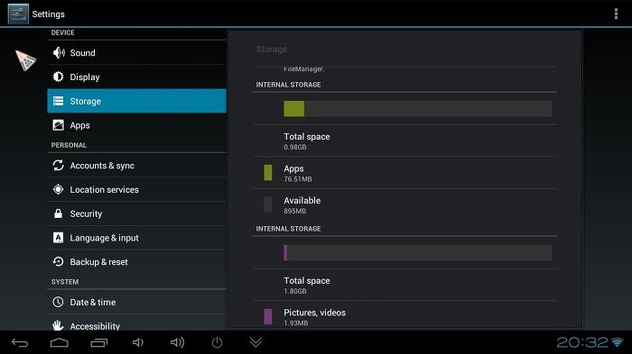Image resolution: width=632 pixels, height=354 pixels.
Task: Click the Display brightness icon
Action: (x=58, y=77)
